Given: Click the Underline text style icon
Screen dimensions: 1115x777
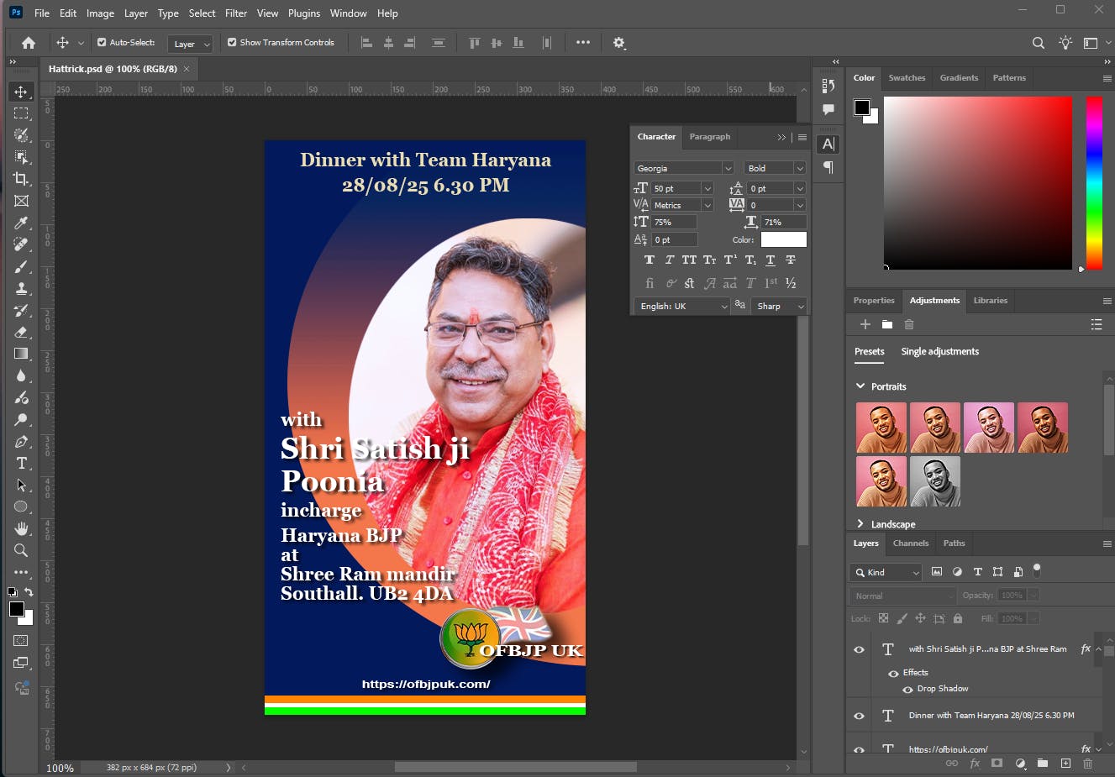Looking at the screenshot, I should [770, 260].
